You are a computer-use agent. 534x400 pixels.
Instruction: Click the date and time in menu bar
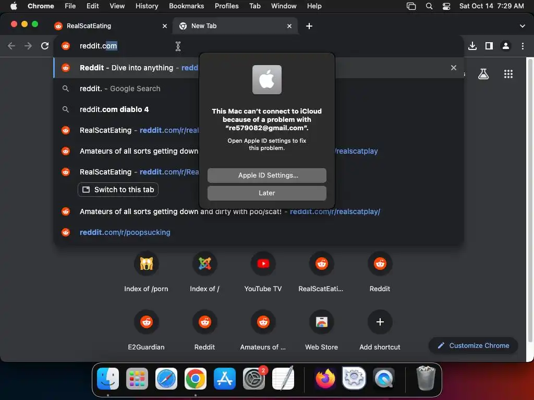pyautogui.click(x=491, y=6)
